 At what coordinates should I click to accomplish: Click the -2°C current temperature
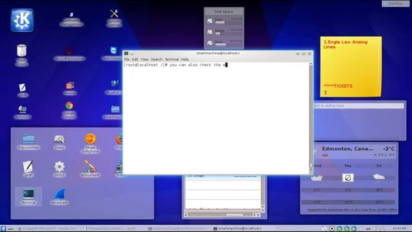coord(389,149)
